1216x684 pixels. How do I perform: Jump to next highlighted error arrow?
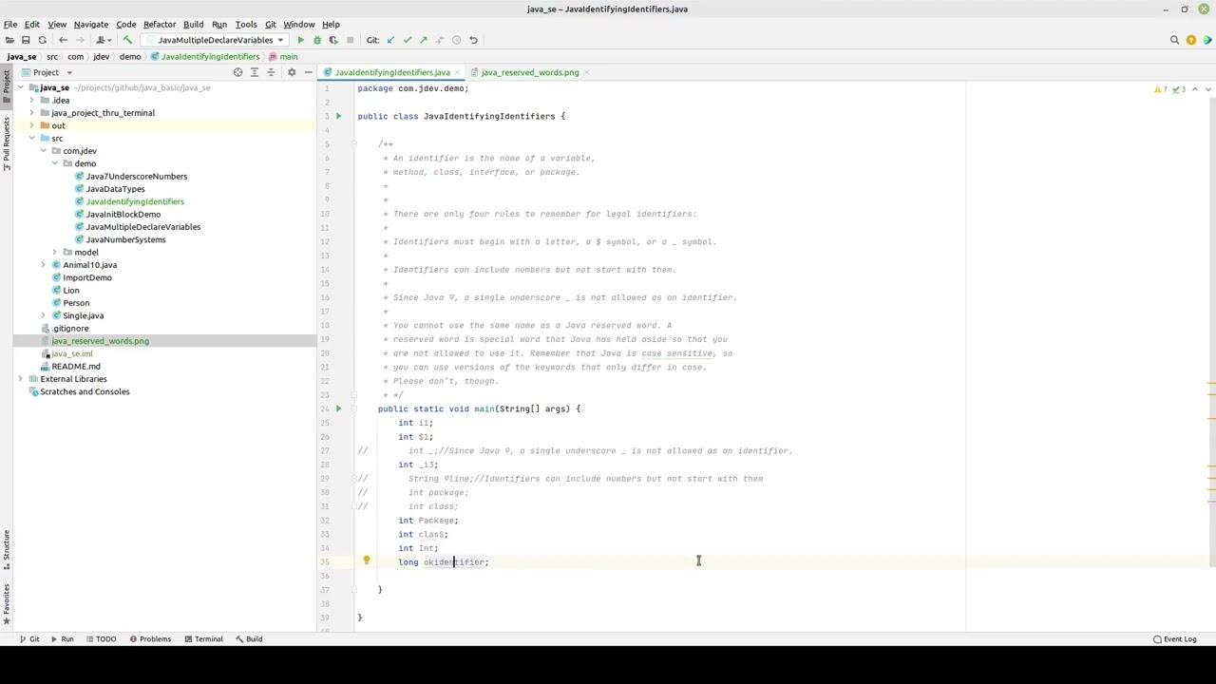pos(1207,89)
